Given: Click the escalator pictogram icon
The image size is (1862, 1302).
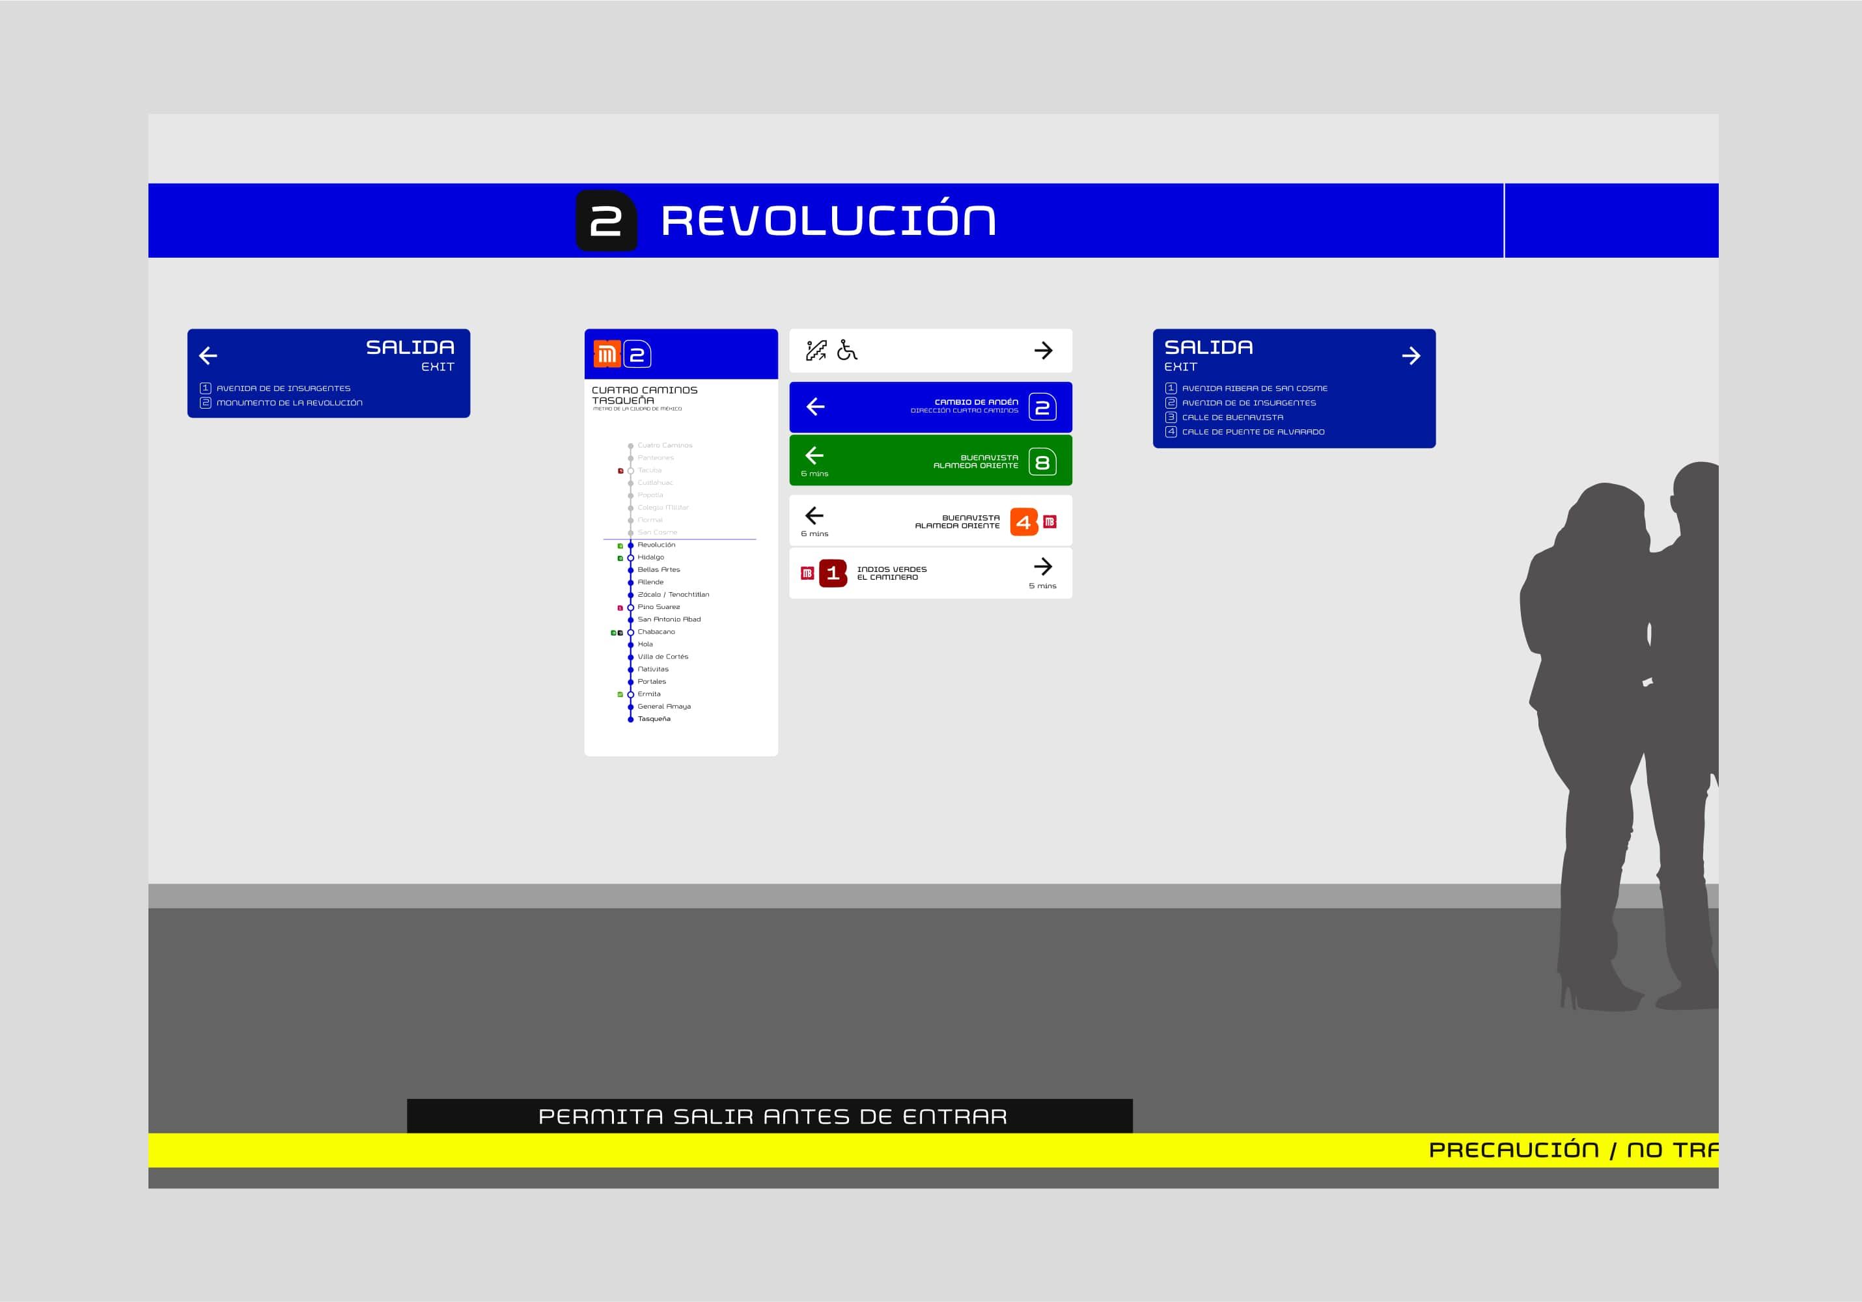Looking at the screenshot, I should point(816,350).
